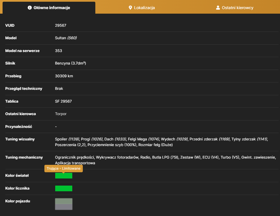Image resolution: width=280 pixels, height=216 pixels.
Task: Click the Turbo (V5) entry
Action: pyautogui.click(x=230, y=157)
